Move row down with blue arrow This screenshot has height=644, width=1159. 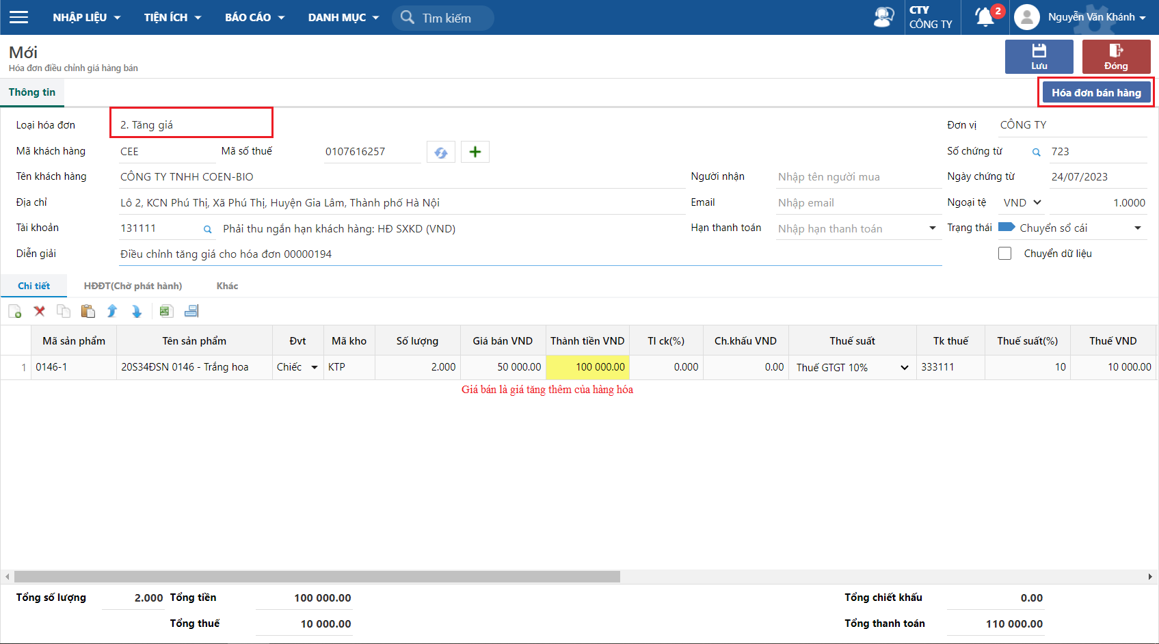(x=137, y=312)
